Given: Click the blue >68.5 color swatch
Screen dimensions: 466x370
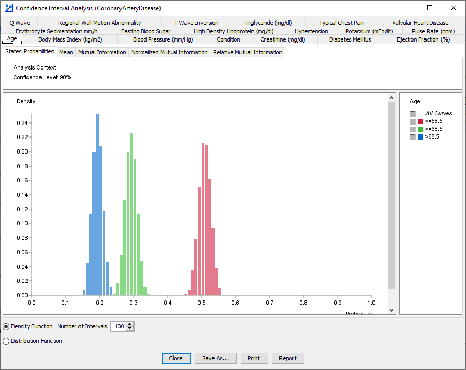Looking at the screenshot, I should 420,137.
